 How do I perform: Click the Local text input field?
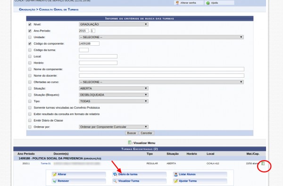click(x=98, y=57)
